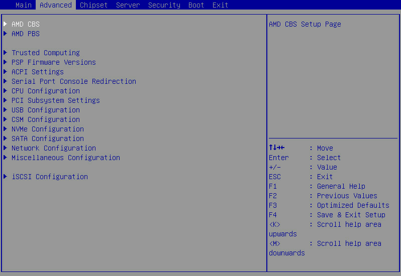The height and width of the screenshot is (276, 401).
Task: Click the 'F4' key hint
Action: pyautogui.click(x=273, y=215)
